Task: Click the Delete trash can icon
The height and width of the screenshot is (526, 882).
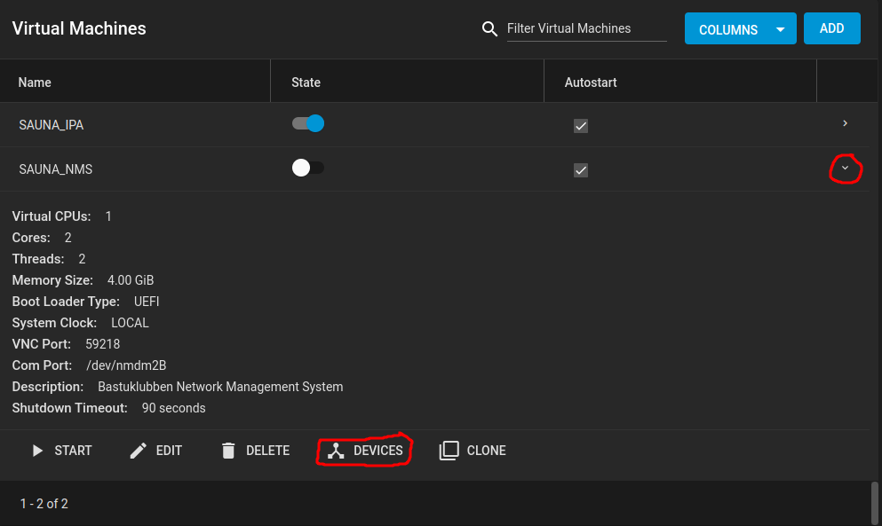Action: (x=228, y=451)
